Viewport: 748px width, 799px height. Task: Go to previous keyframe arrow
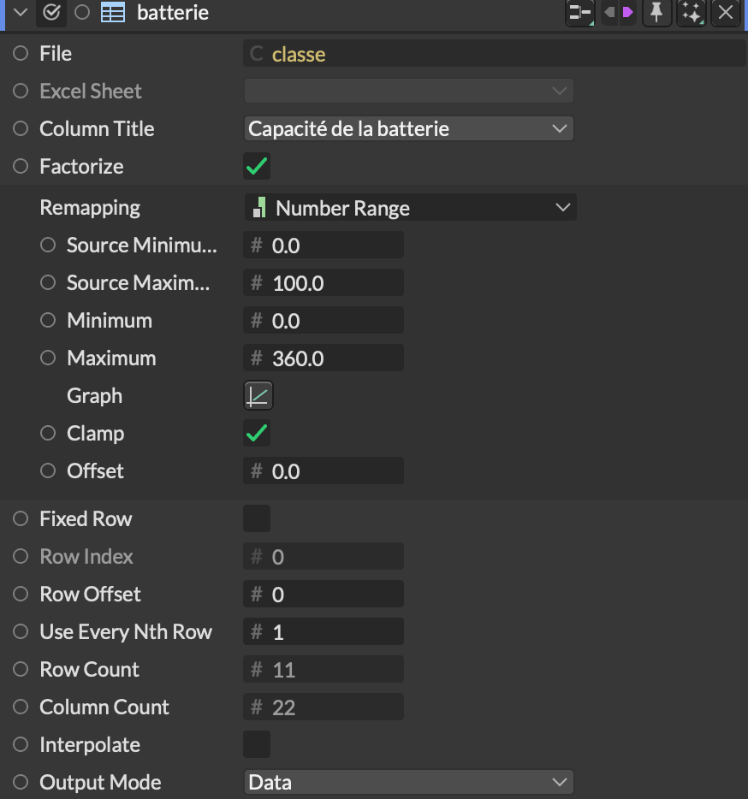[609, 13]
